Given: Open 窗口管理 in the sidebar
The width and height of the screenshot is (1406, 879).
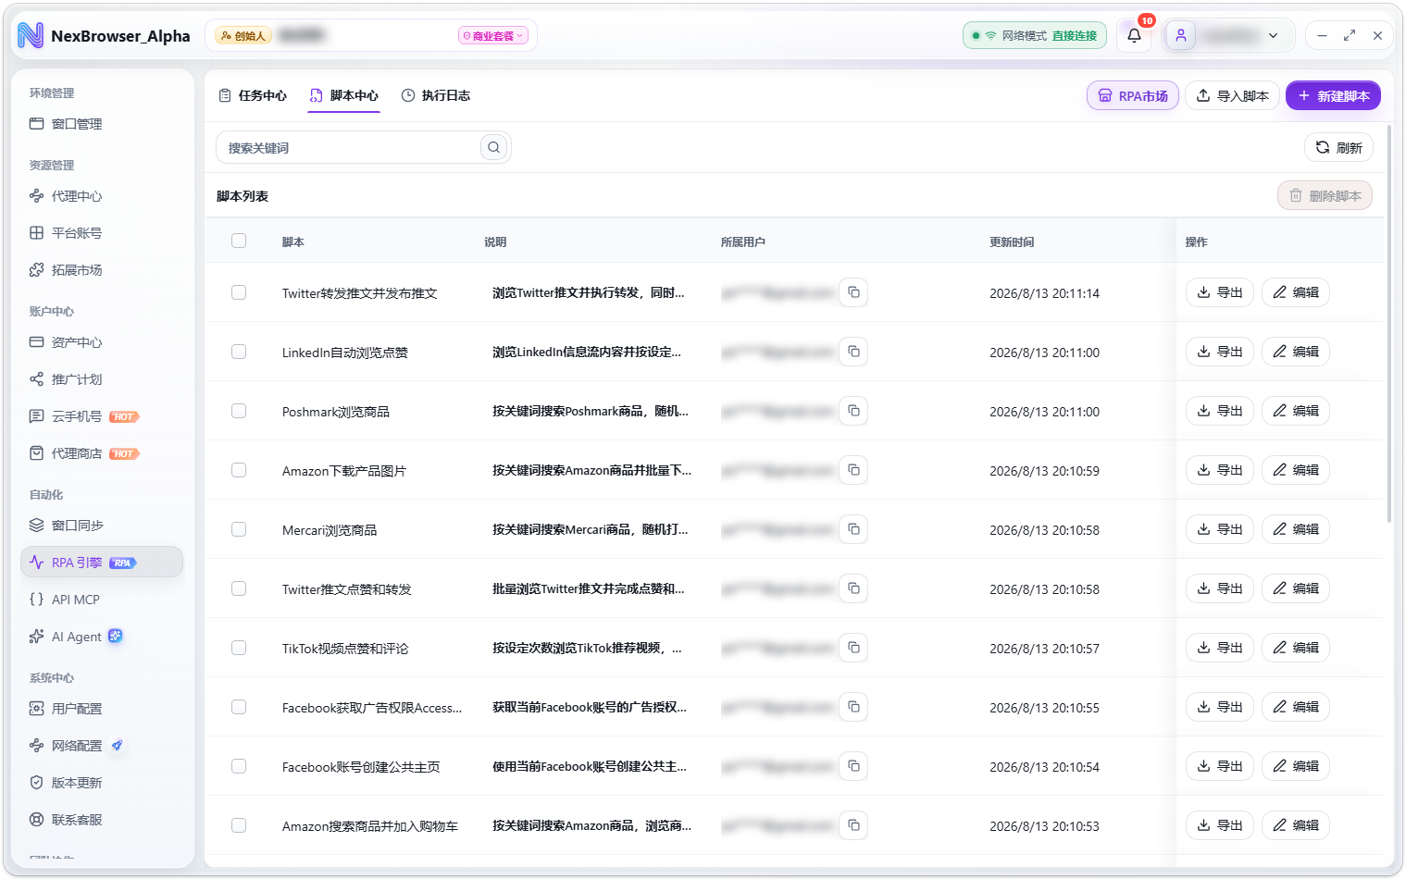Looking at the screenshot, I should pos(102,124).
